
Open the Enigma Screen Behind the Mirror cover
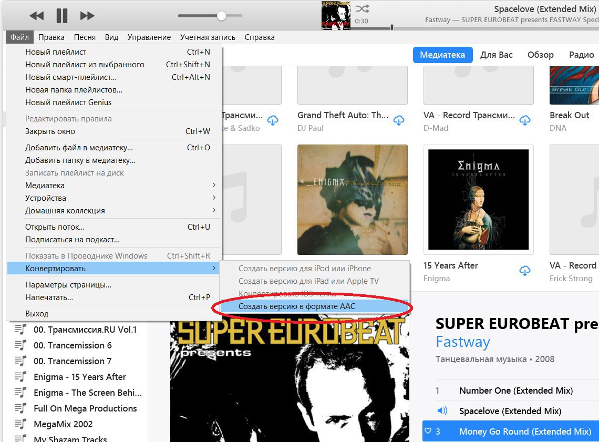click(352, 199)
